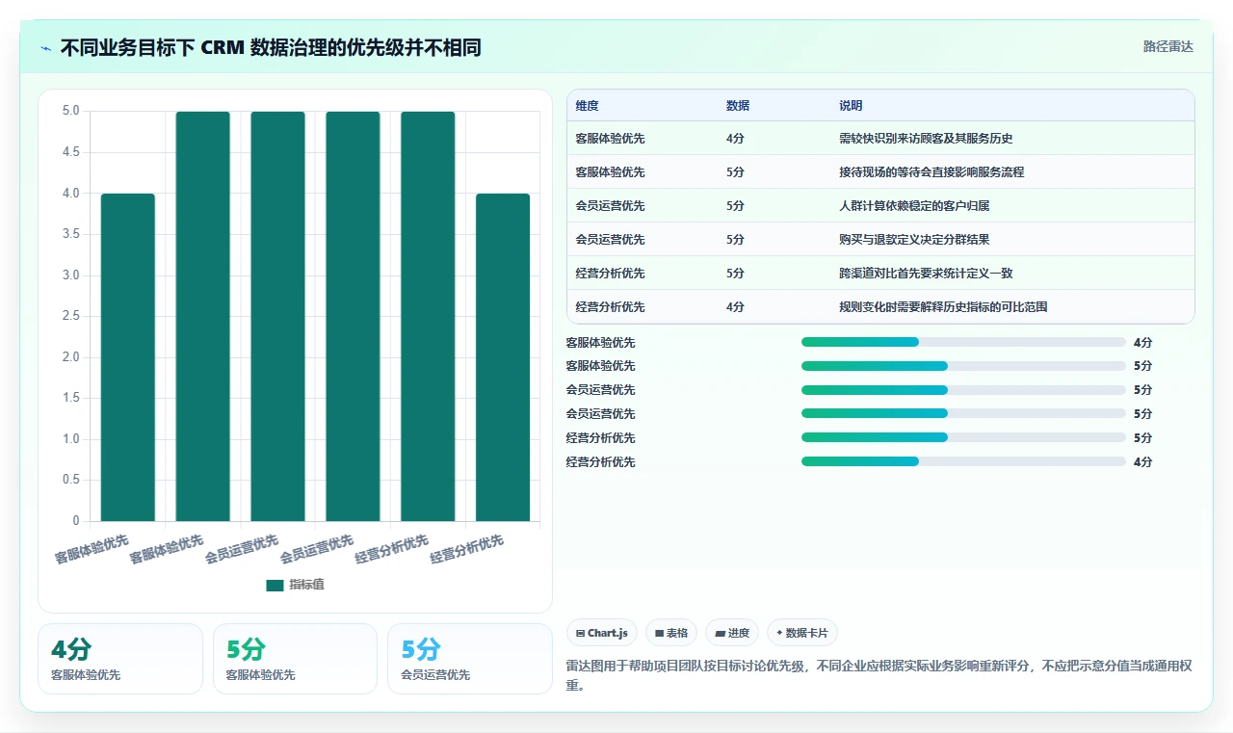Image resolution: width=1233 pixels, height=733 pixels.
Task: Click 会员运营优先 in the 购买与退款定义 row
Action: (610, 240)
